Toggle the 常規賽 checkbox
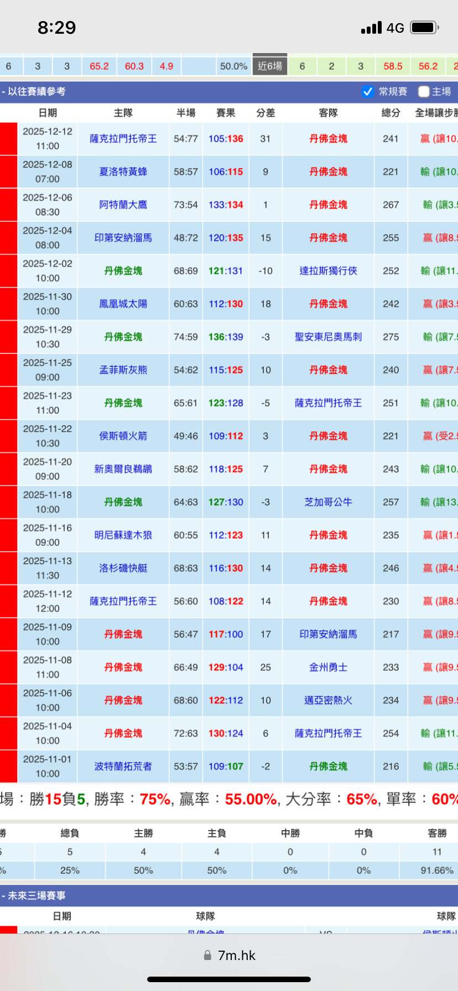Screen dimensions: 458x991 coord(368,92)
